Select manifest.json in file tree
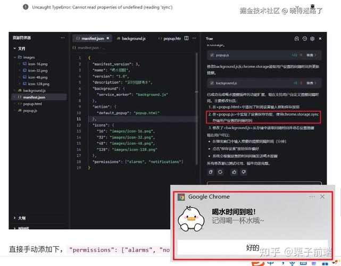This screenshot has width=341, height=266. pos(39,97)
